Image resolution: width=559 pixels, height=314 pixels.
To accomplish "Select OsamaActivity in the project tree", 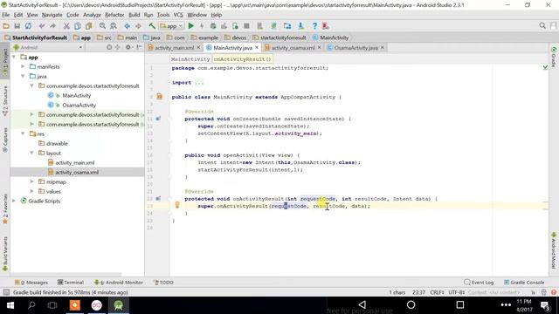I will click(79, 105).
